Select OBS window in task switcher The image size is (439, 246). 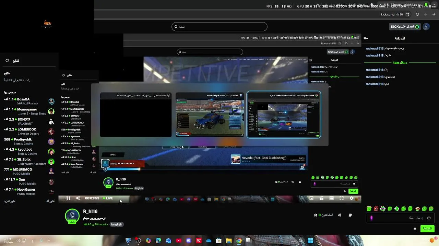tap(136, 115)
